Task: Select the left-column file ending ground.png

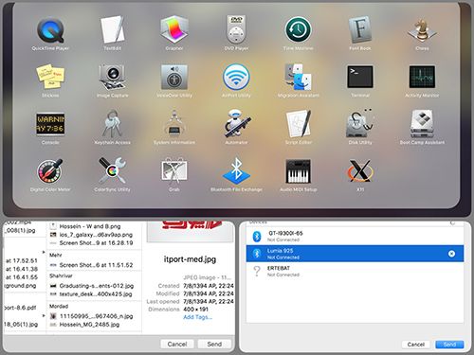Action: pyautogui.click(x=20, y=286)
